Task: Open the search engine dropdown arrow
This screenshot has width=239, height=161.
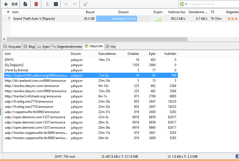Action: pyautogui.click(x=187, y=4)
